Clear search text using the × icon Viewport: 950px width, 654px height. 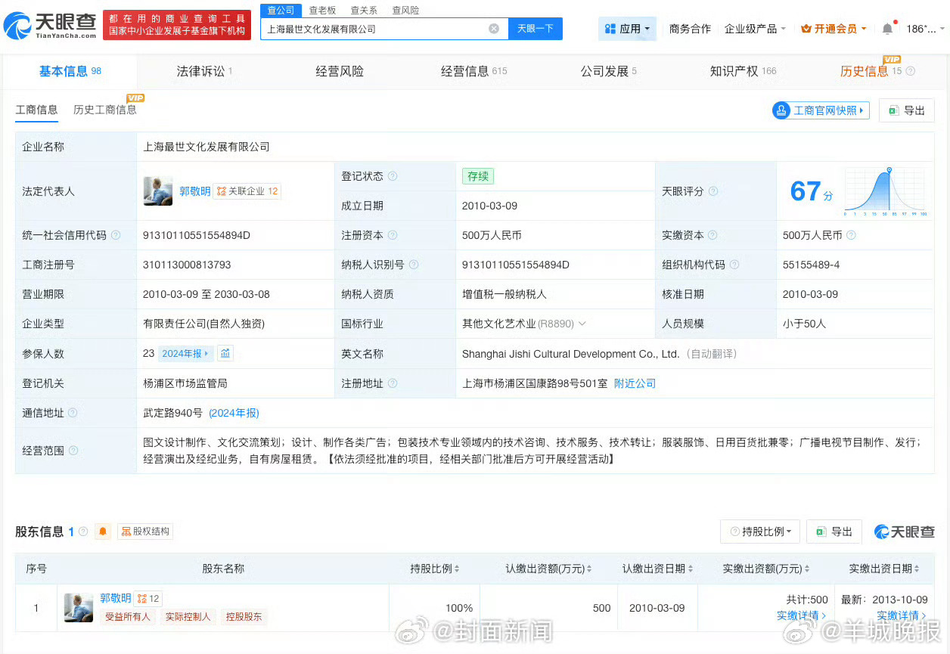[x=494, y=28]
